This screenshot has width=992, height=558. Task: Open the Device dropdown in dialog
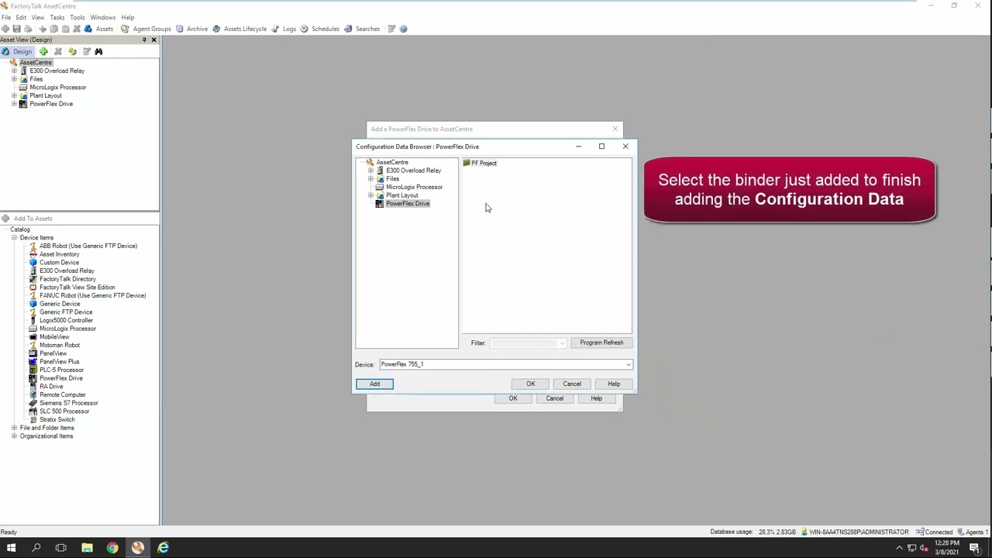click(x=628, y=364)
